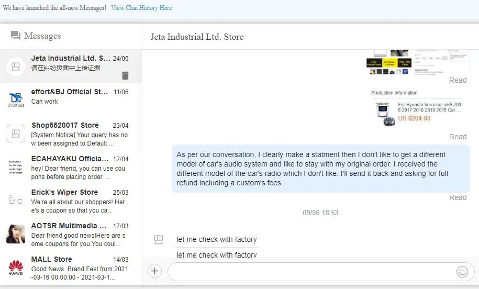The width and height of the screenshot is (479, 289).
Task: Click the Jeta Industrial store avatar icon
Action: pyautogui.click(x=16, y=66)
